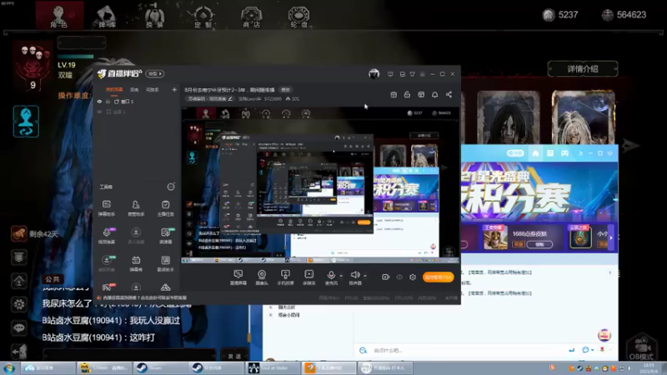The width and height of the screenshot is (667, 375).
Task: Open the emoji bubble dropdown in chat
Action: point(588,350)
